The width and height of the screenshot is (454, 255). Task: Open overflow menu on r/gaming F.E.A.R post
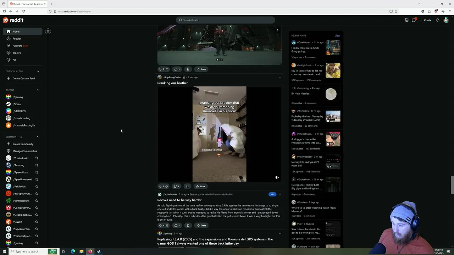(x=280, y=233)
